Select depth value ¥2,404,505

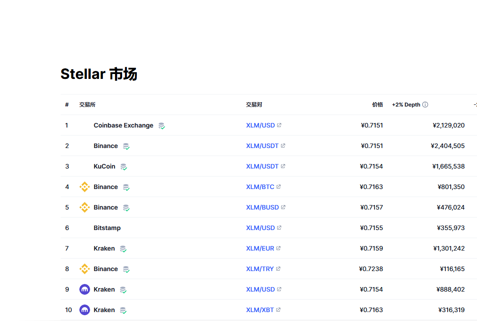pyautogui.click(x=448, y=146)
